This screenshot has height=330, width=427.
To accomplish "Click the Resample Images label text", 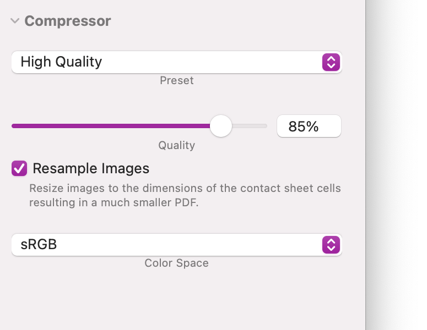I will click(x=91, y=168).
